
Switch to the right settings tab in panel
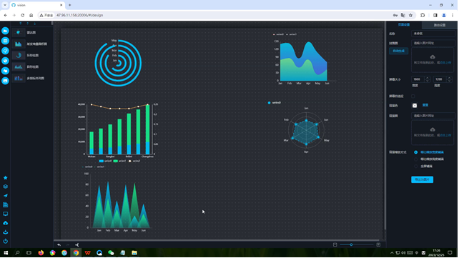(x=440, y=25)
